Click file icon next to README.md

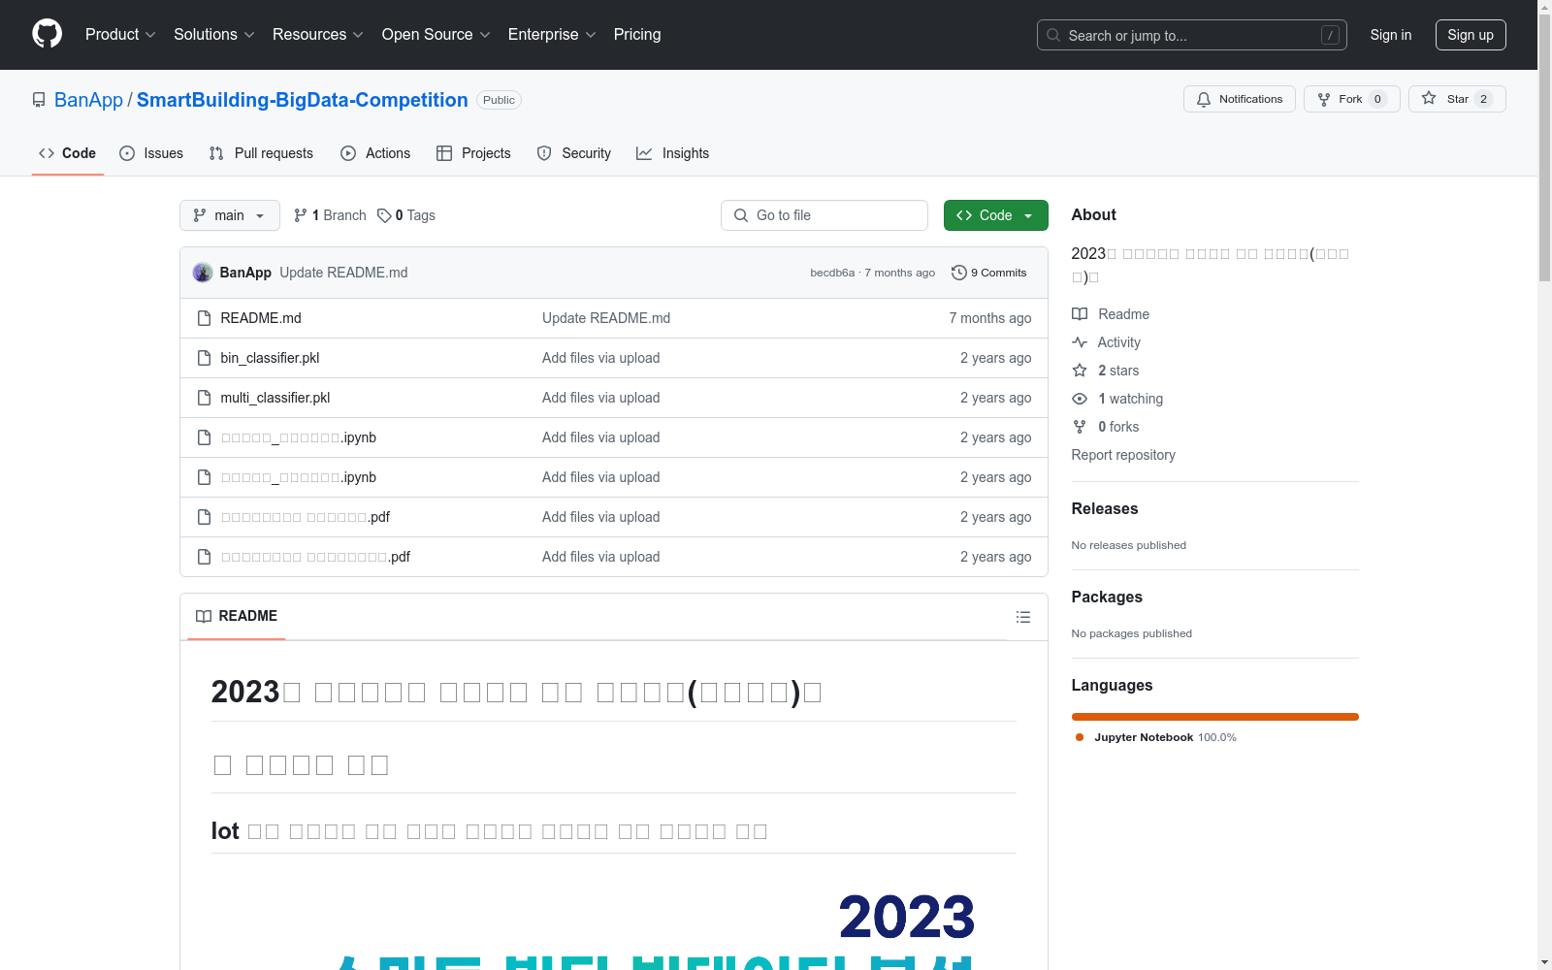(x=204, y=318)
